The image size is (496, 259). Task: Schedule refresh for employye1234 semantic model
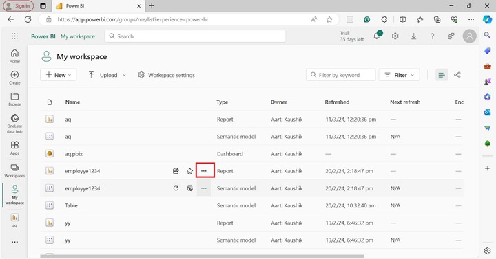pyautogui.click(x=190, y=188)
